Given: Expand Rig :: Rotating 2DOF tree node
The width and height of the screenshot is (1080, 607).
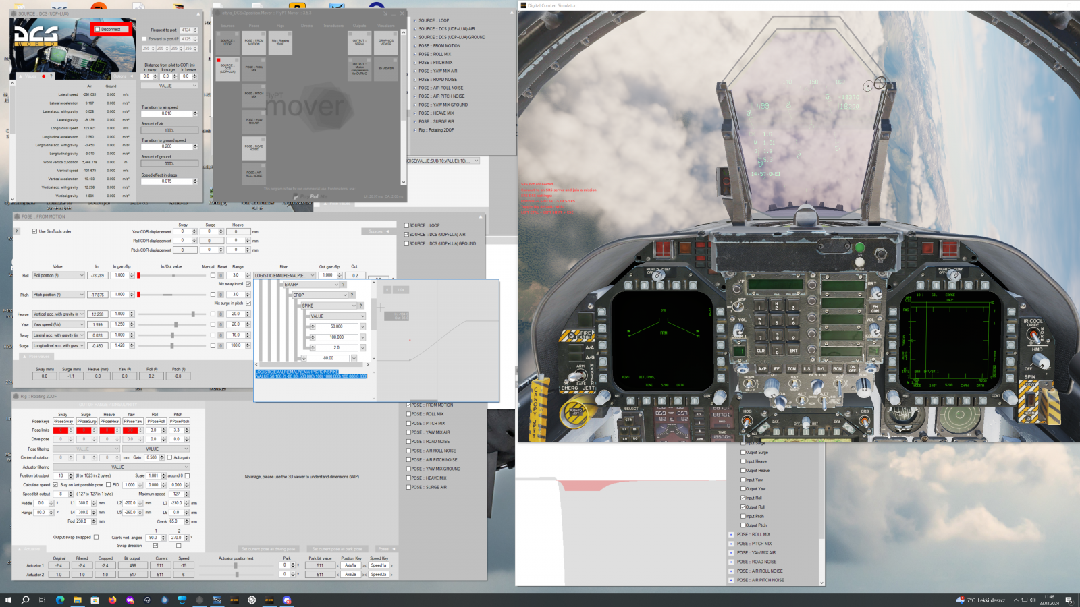Looking at the screenshot, I should coord(415,130).
